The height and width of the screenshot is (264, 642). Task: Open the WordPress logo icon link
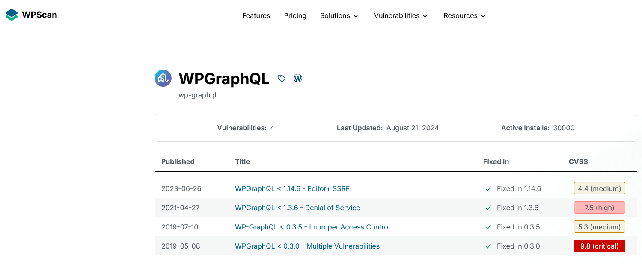tap(298, 78)
